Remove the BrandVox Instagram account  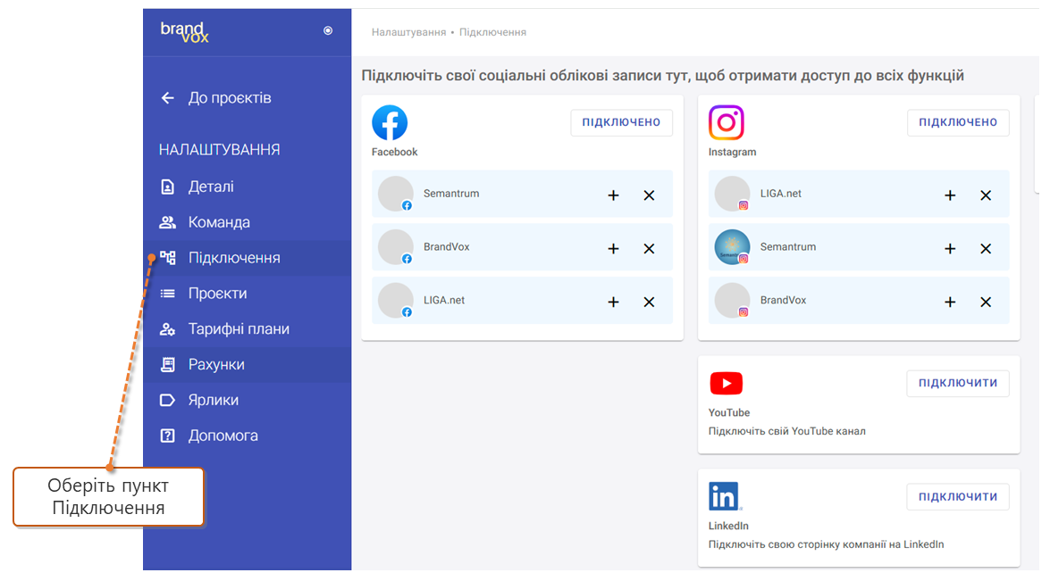[986, 303]
